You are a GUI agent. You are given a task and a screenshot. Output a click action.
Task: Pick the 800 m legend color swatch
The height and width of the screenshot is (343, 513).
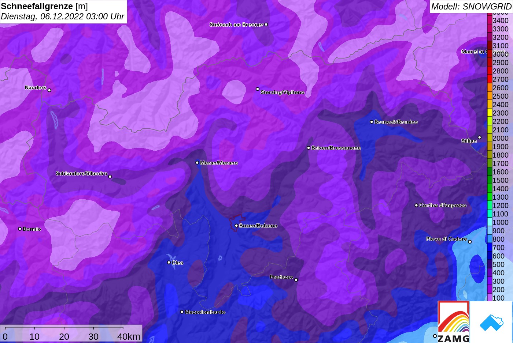[x=490, y=239]
